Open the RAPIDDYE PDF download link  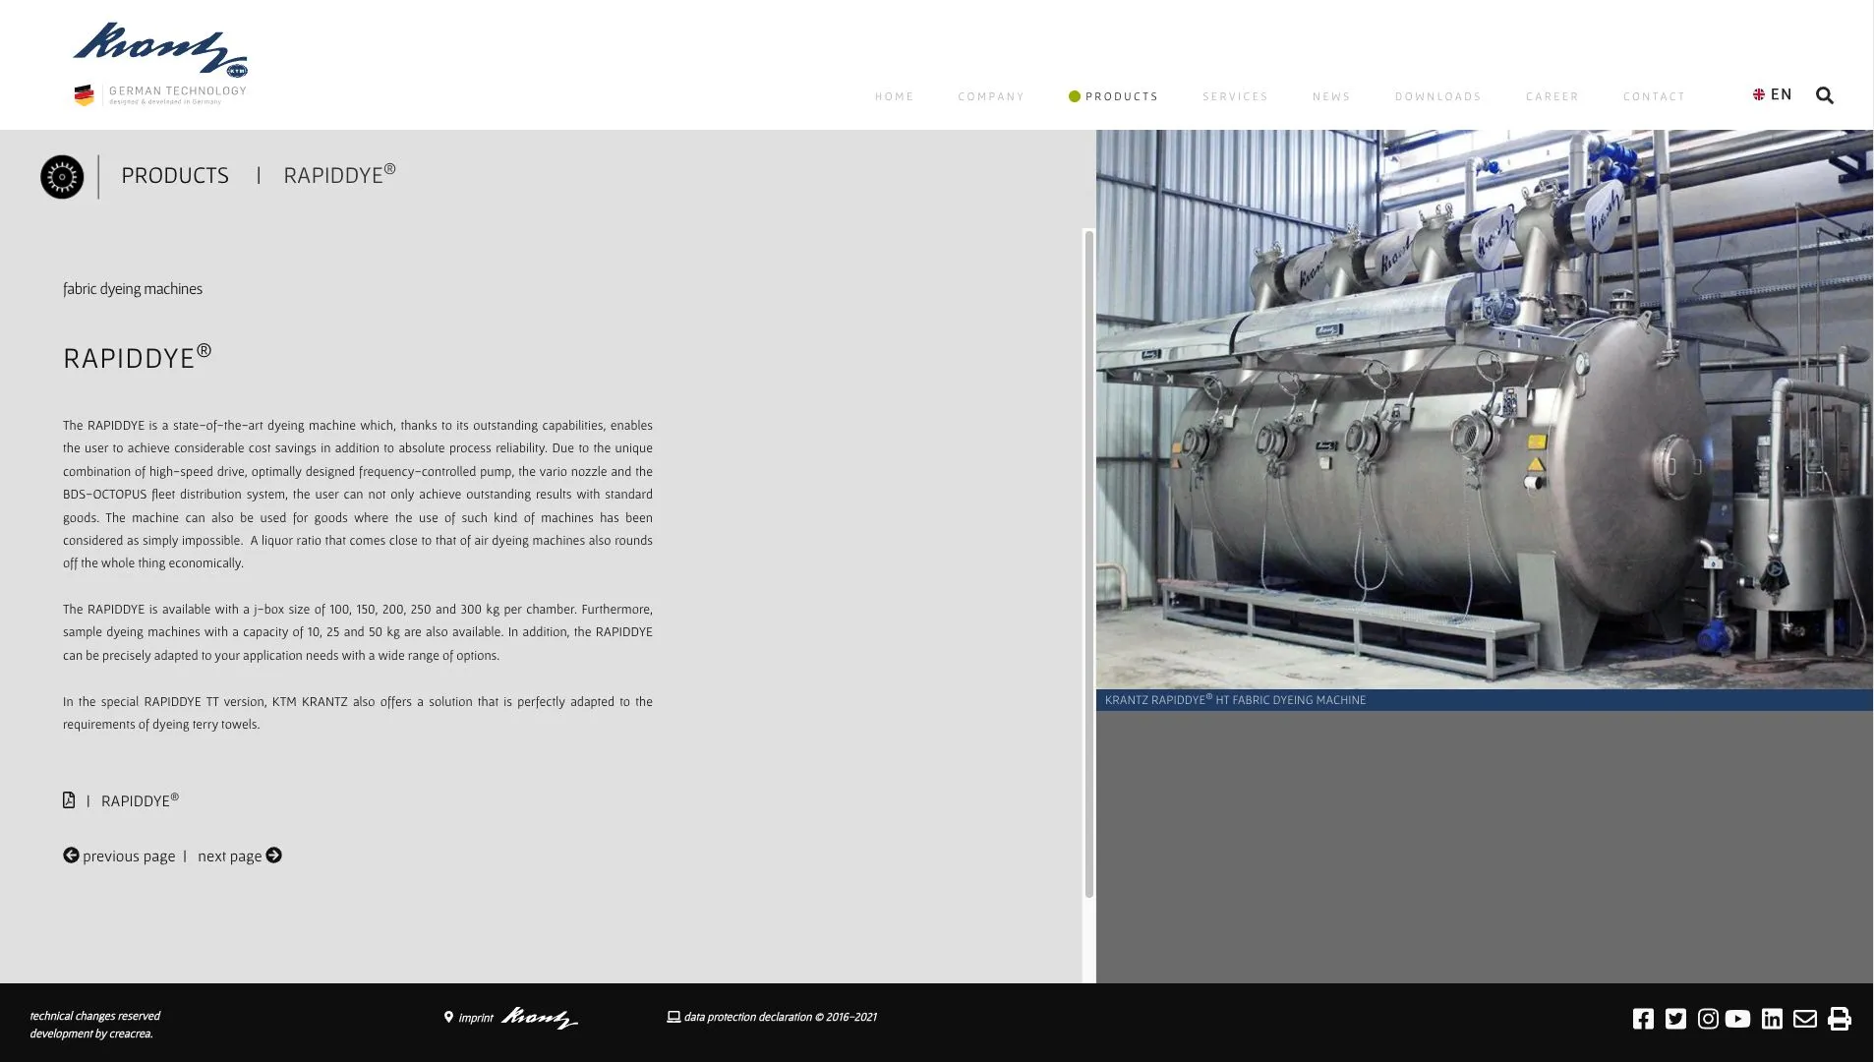[139, 800]
